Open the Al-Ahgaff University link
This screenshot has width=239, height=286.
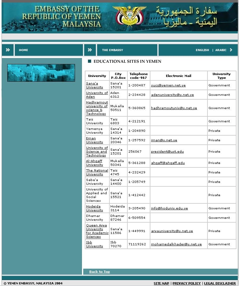pyautogui.click(x=95, y=163)
